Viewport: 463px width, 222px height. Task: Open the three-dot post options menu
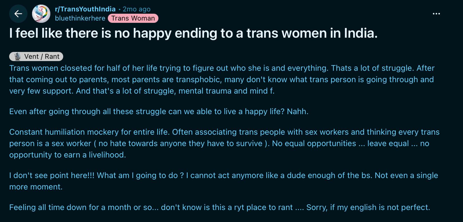436,14
